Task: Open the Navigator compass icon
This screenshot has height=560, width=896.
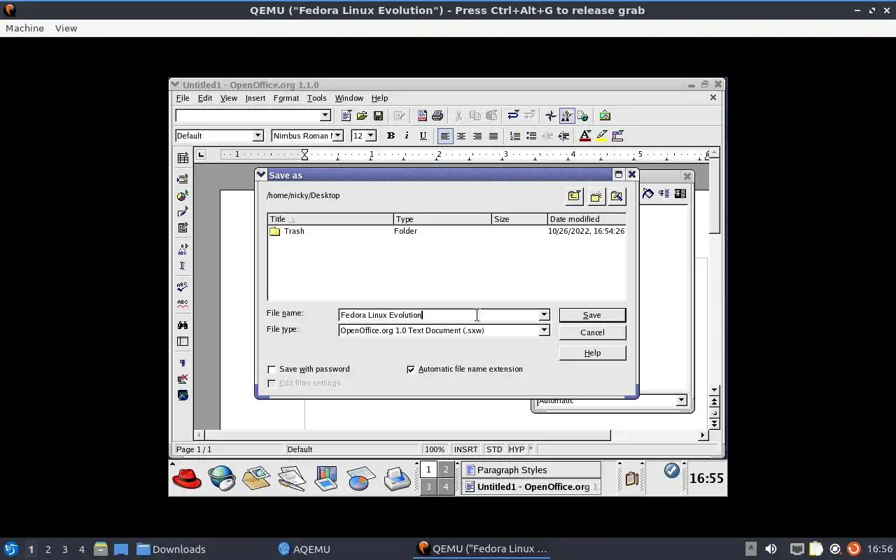Action: 551,115
